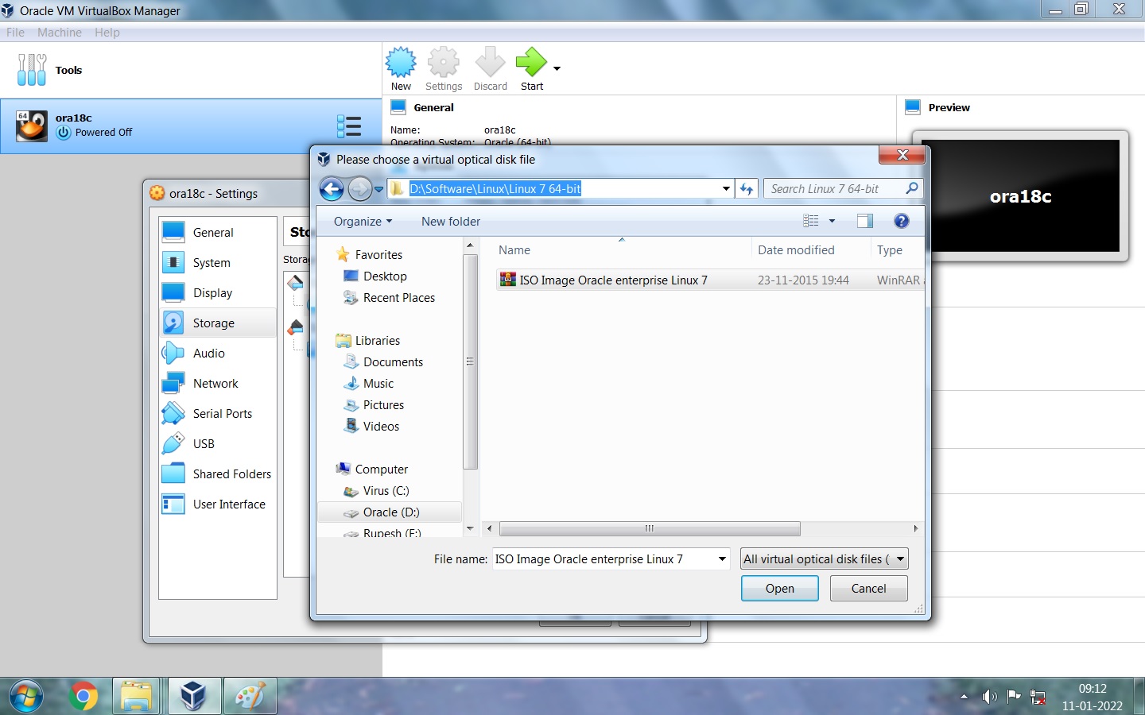
Task: Open the ora18c machine list menu icon
Action: point(348,126)
